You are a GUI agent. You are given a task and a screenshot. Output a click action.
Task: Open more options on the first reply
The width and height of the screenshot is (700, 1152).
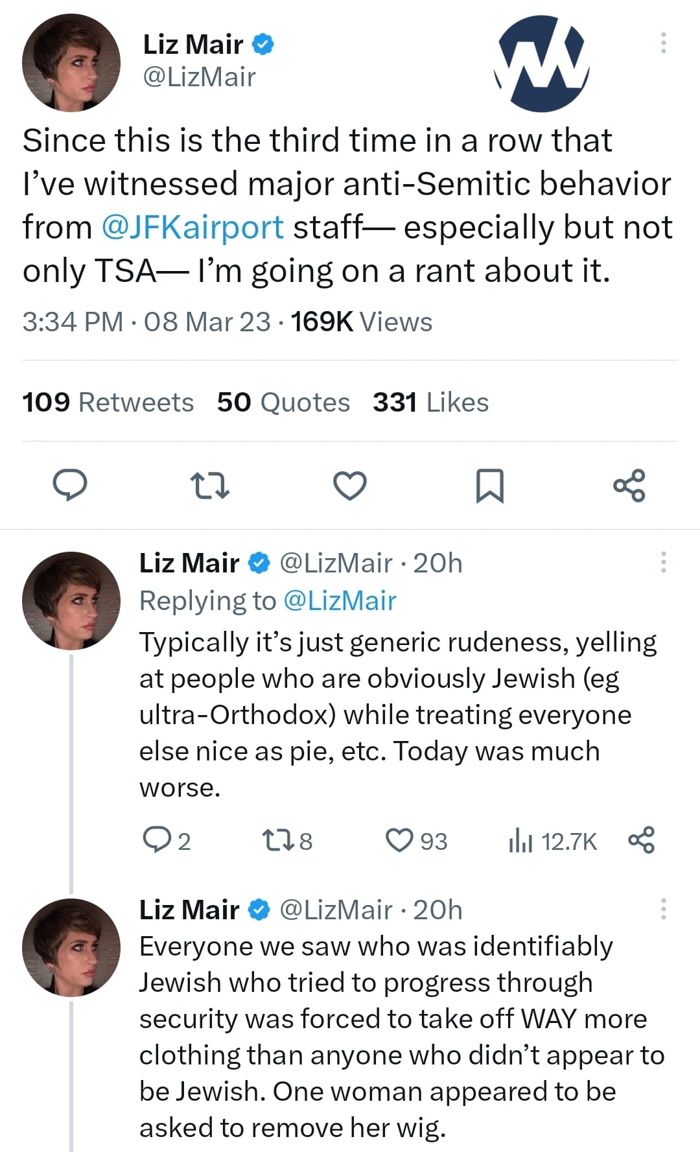(663, 562)
